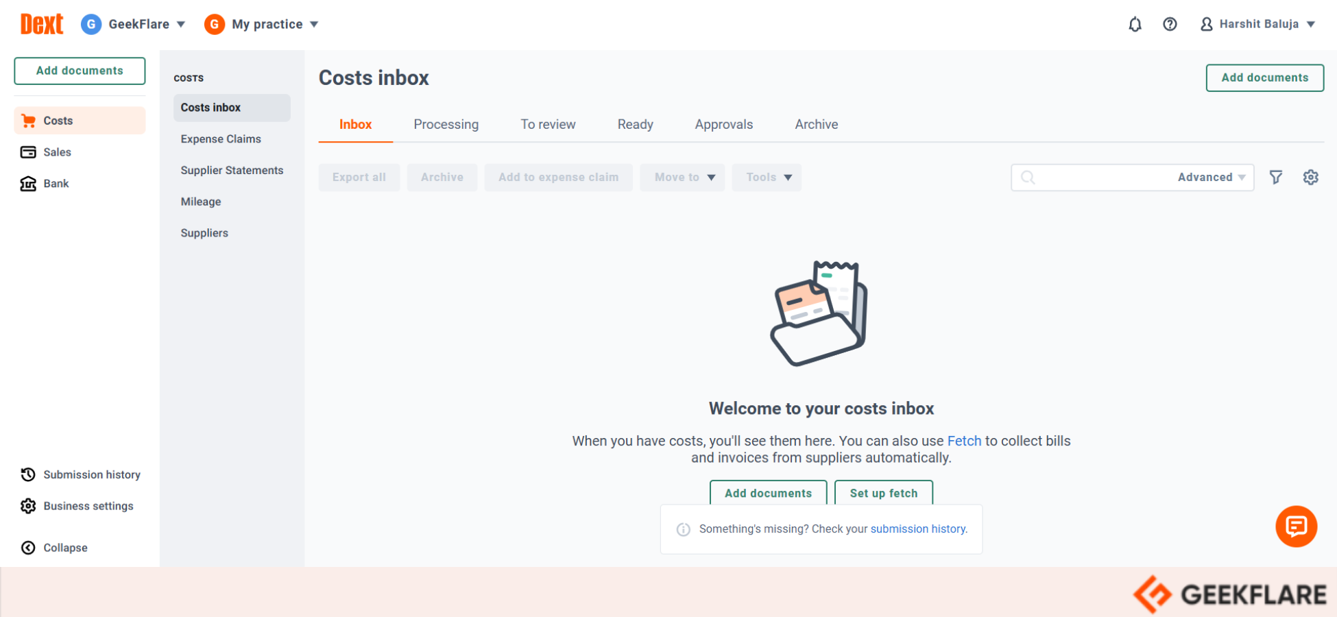
Task: Collapse the left sidebar
Action: point(64,548)
